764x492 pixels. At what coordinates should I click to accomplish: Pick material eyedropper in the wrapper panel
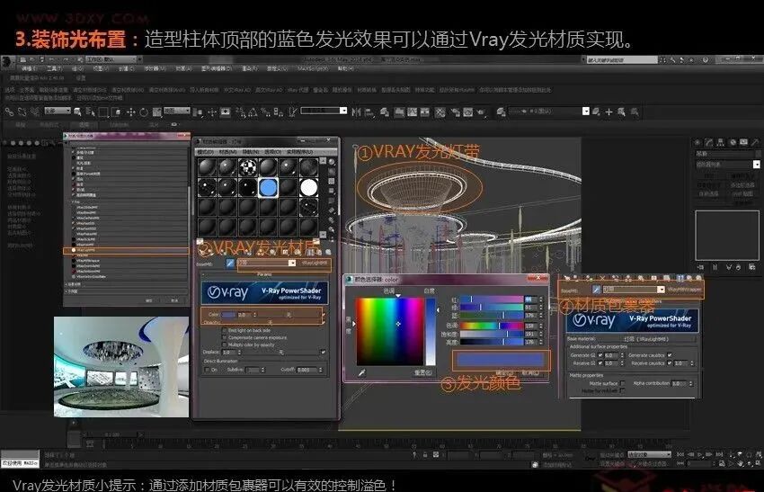597,290
